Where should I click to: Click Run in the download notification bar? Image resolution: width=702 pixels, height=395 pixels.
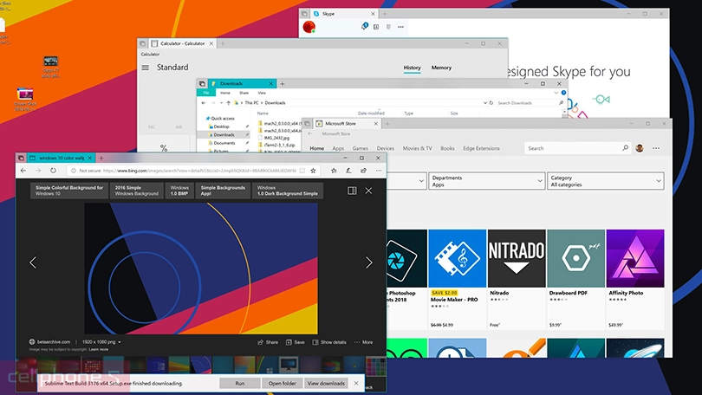pos(240,383)
